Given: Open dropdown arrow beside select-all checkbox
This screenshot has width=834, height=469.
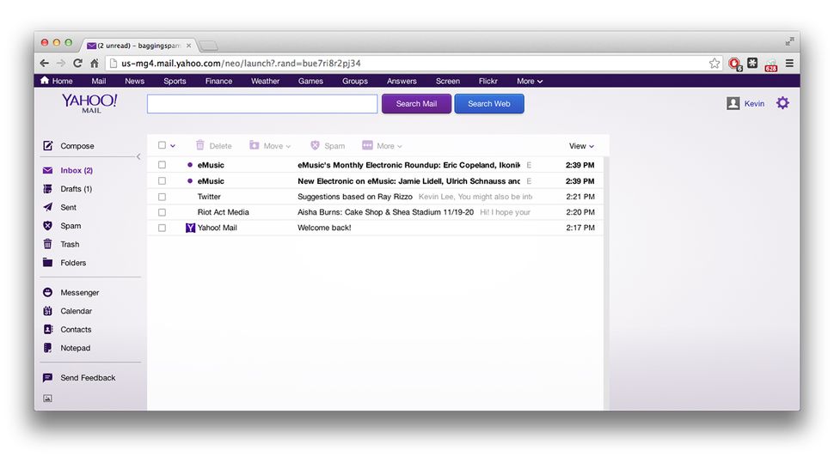Looking at the screenshot, I should (173, 146).
